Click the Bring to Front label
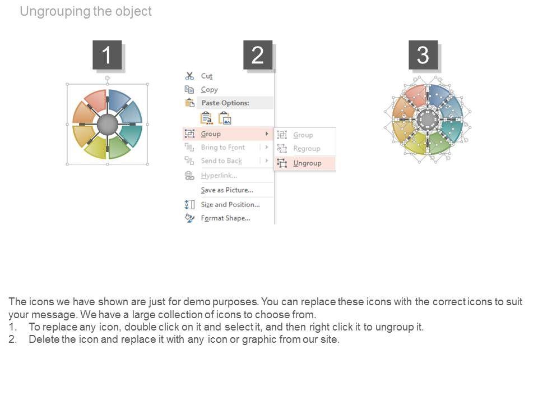 pos(222,148)
